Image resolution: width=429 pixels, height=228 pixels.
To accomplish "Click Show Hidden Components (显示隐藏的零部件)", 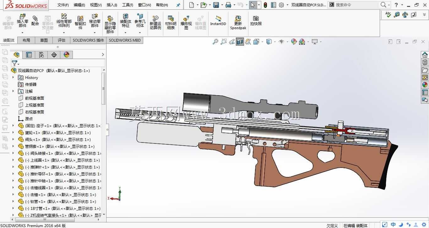I will [110, 24].
